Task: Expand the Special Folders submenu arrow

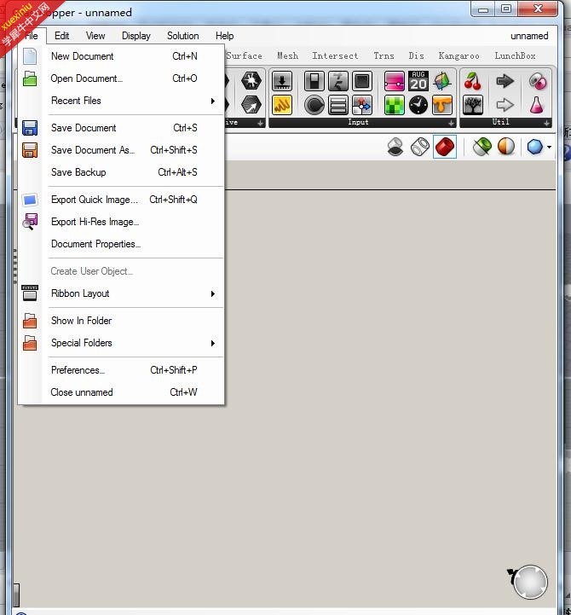Action: 213,343
